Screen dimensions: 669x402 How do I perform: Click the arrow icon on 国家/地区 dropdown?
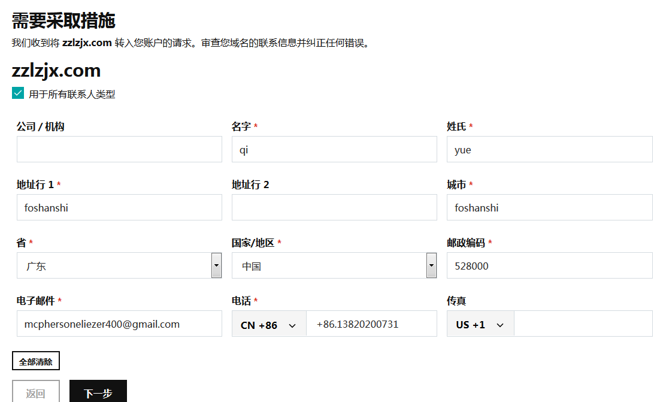(x=431, y=265)
